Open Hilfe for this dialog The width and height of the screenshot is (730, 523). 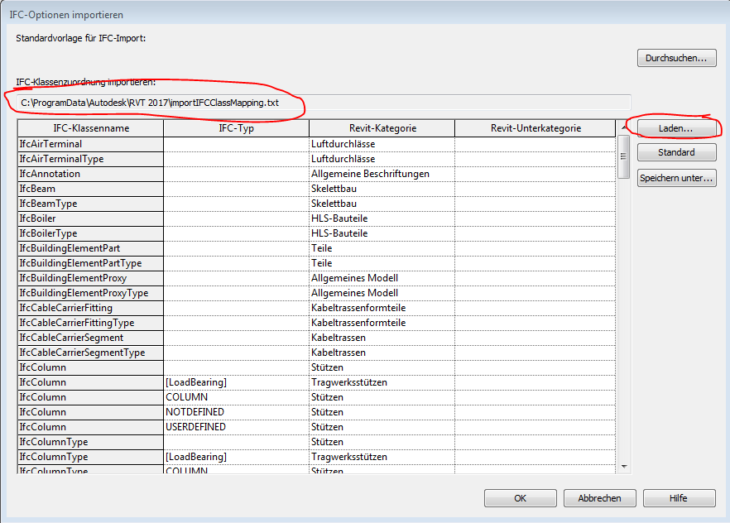click(x=678, y=498)
